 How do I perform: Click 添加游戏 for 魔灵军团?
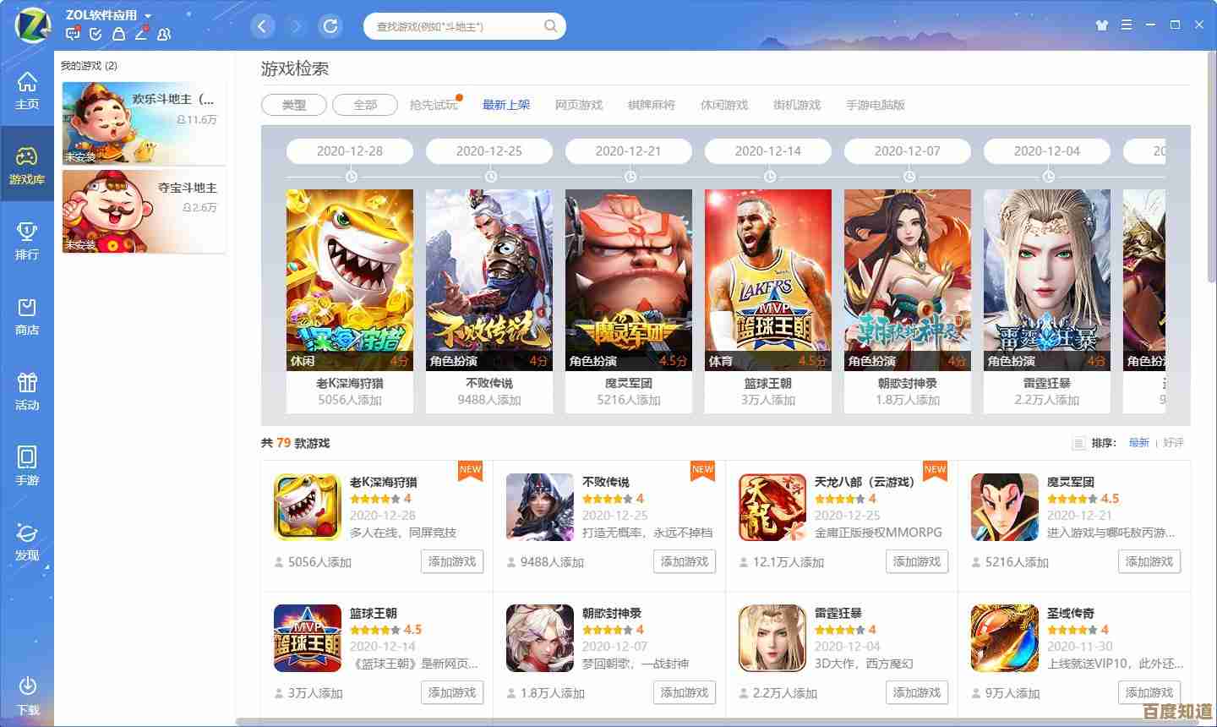pos(1149,561)
